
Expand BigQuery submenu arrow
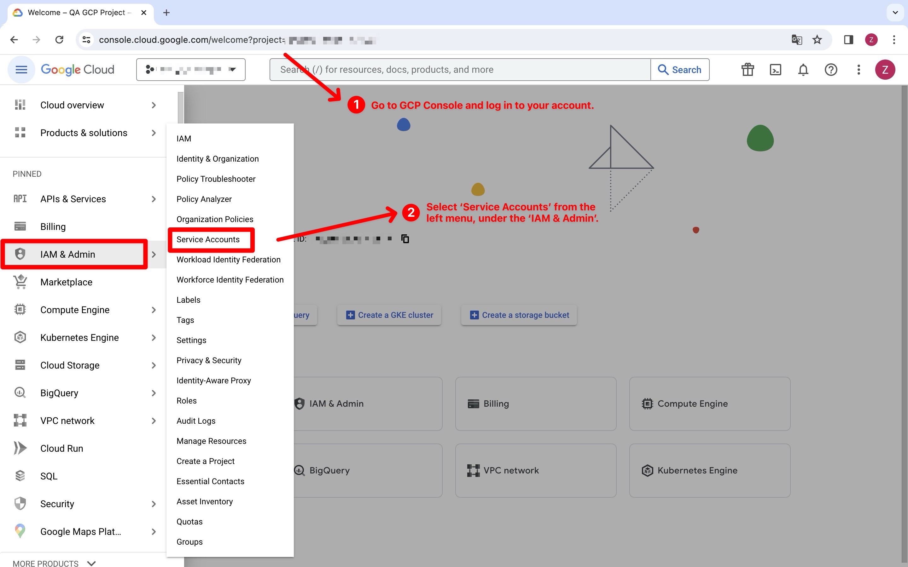click(154, 393)
